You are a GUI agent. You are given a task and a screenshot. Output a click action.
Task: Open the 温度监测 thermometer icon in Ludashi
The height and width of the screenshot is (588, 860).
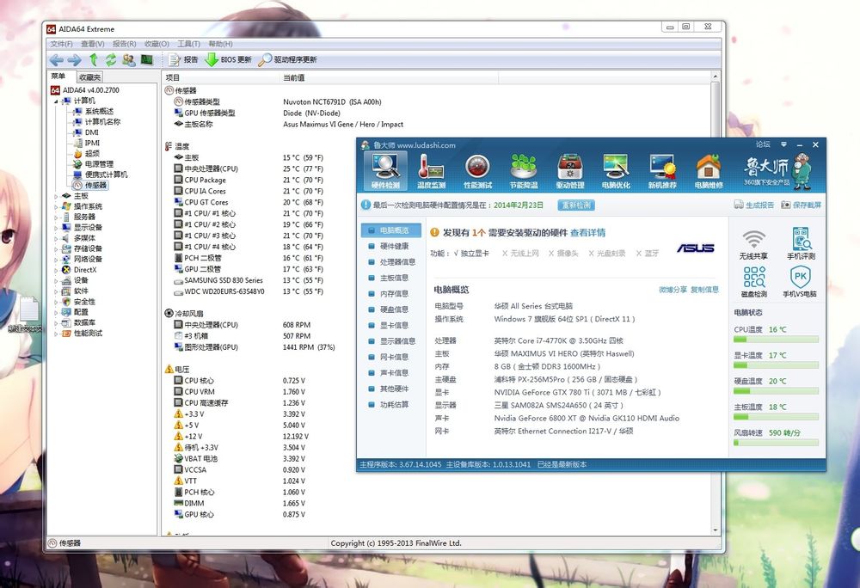tap(431, 170)
